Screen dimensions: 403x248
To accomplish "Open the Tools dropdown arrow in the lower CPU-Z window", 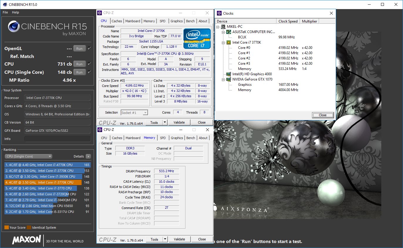I will 165,239.
